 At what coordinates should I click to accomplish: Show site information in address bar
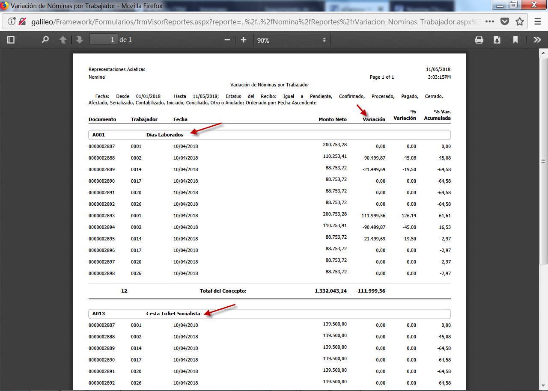pyautogui.click(x=12, y=21)
